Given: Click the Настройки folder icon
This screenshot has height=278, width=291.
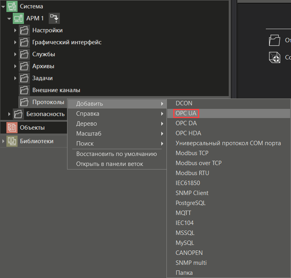Looking at the screenshot, I should point(24,30).
